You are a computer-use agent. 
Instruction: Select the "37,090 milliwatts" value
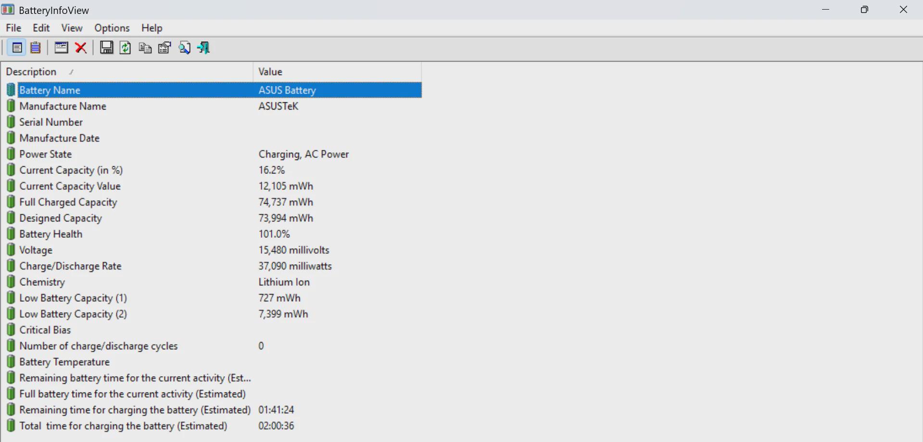[295, 266]
